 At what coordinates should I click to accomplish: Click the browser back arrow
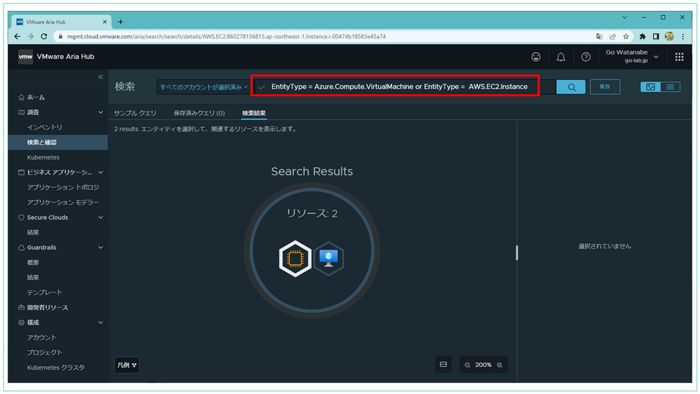click(x=17, y=36)
